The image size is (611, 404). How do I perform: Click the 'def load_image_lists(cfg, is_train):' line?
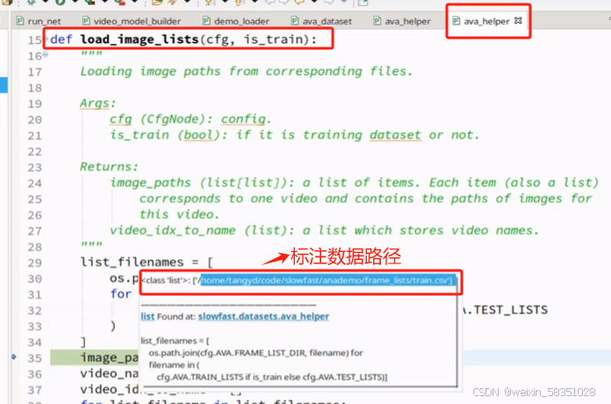tap(183, 40)
